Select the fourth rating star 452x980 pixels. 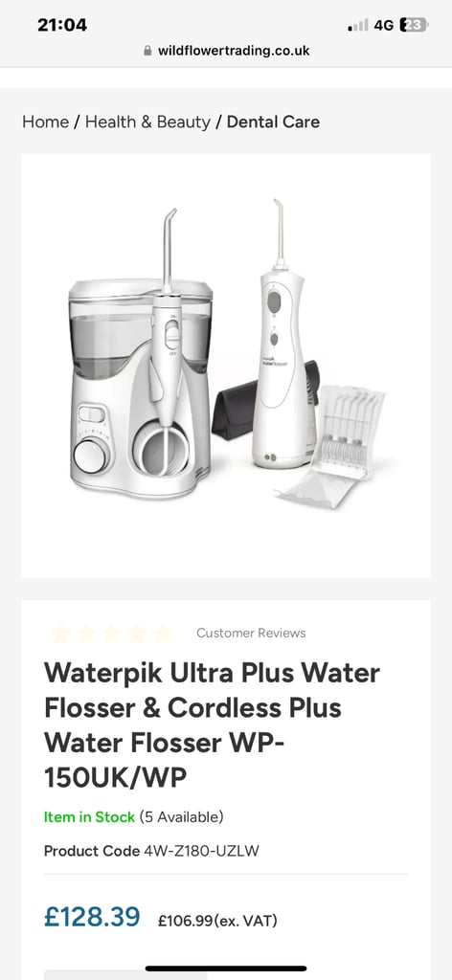137,634
